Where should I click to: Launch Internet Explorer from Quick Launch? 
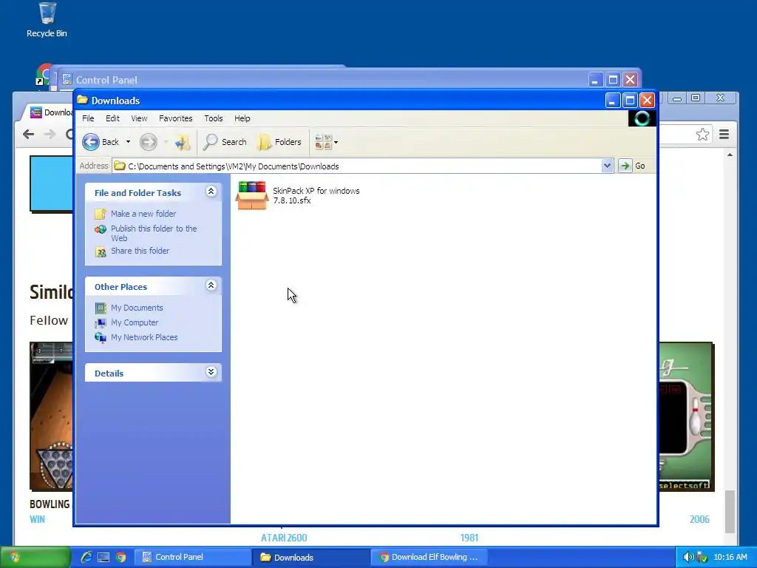86,557
